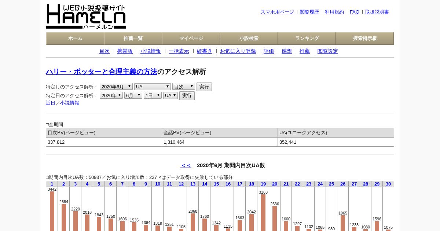Expand the 目次 scope dropdown

184,87
